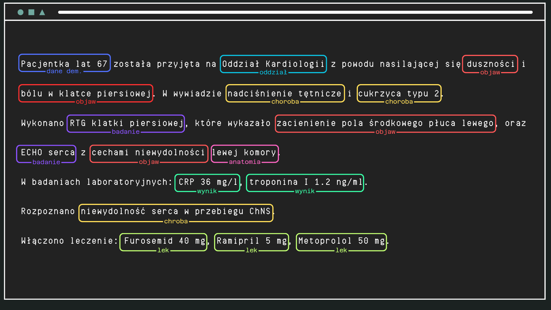Image resolution: width=551 pixels, height=310 pixels.
Task: Select the 'CRP 36 mg/l' result entity
Action: 207,182
